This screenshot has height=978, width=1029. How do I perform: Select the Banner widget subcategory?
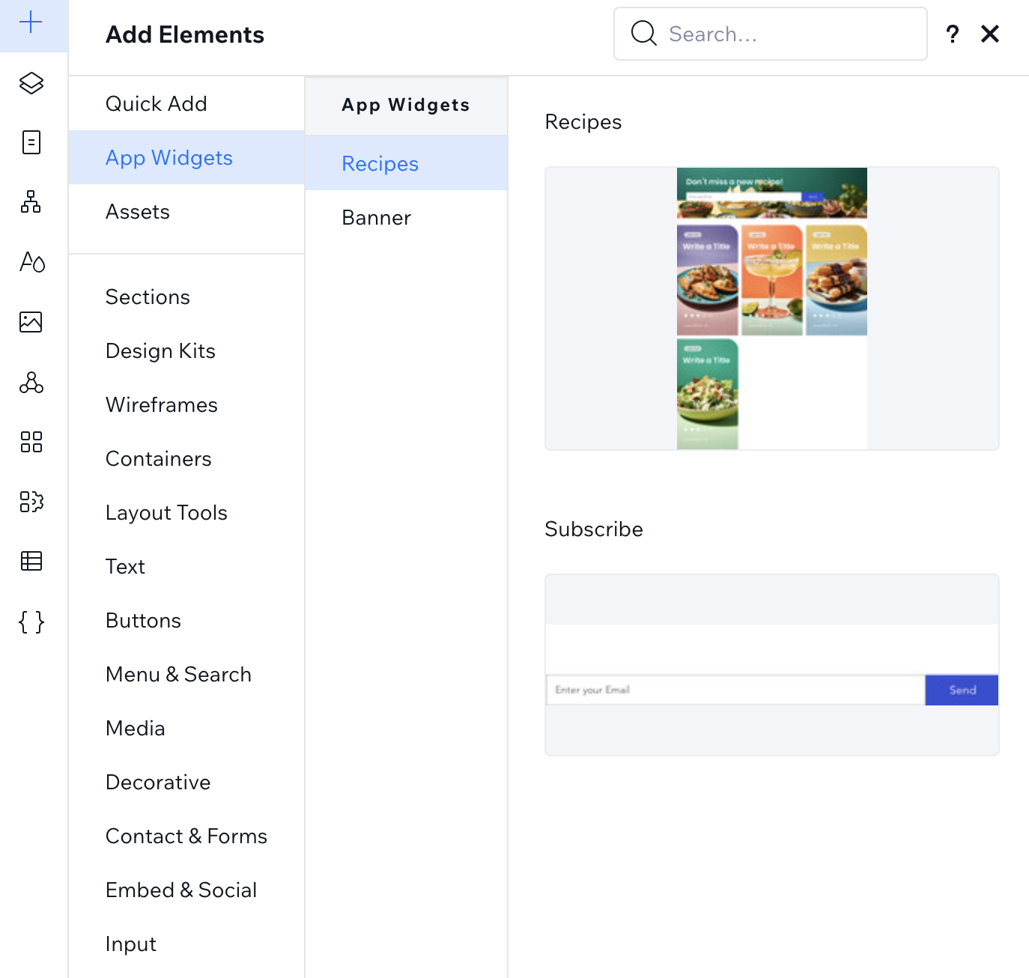[x=376, y=218]
